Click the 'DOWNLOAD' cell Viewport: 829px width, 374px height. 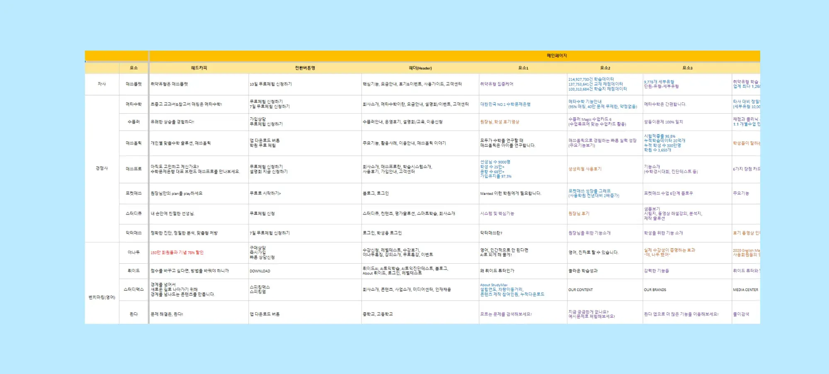305,271
